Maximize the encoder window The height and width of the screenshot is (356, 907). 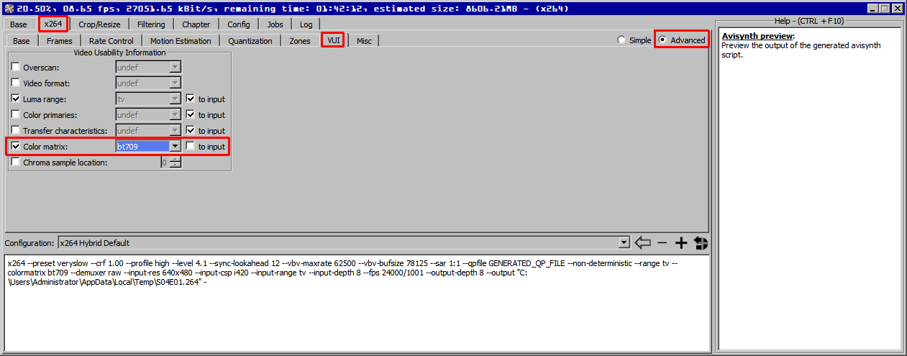click(x=885, y=9)
